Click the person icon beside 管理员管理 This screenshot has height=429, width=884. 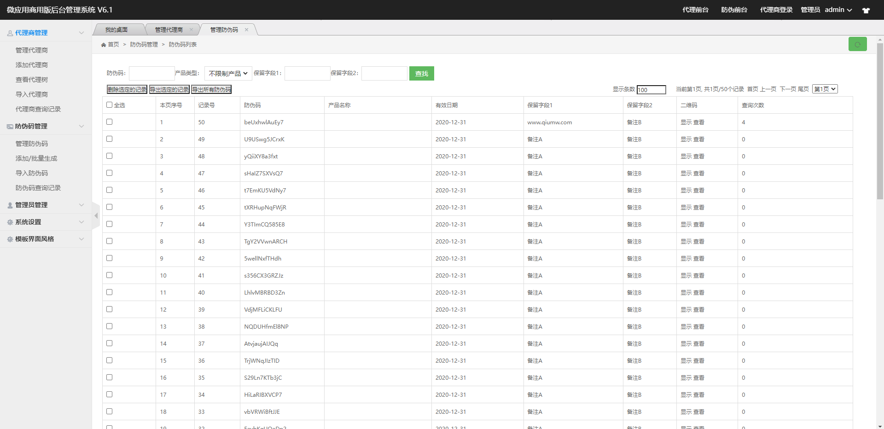[x=10, y=205]
